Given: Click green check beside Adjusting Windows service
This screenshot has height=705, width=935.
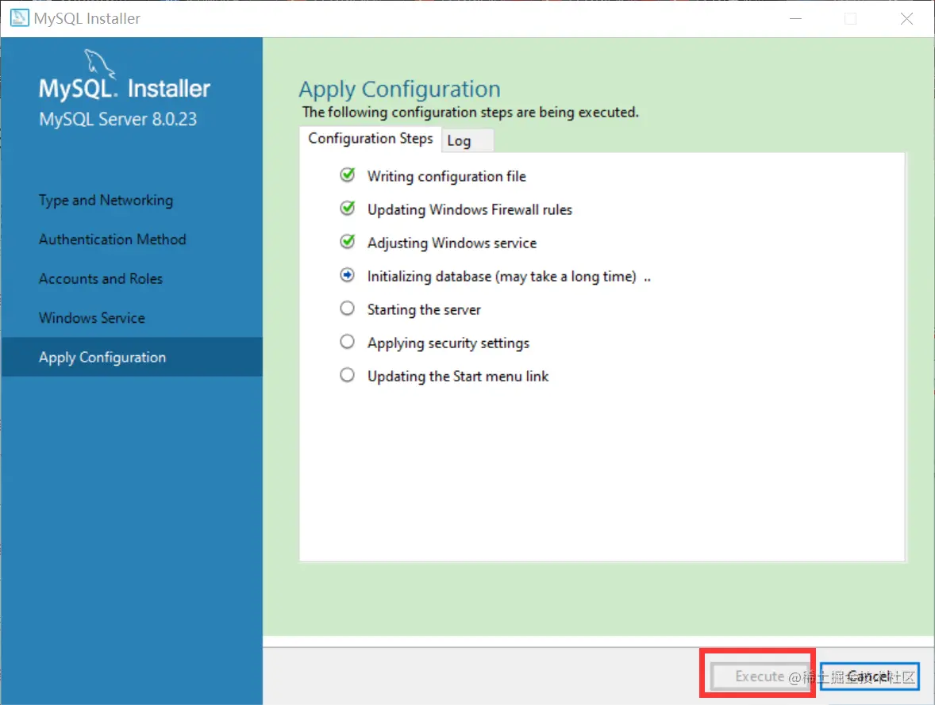Looking at the screenshot, I should pos(347,241).
